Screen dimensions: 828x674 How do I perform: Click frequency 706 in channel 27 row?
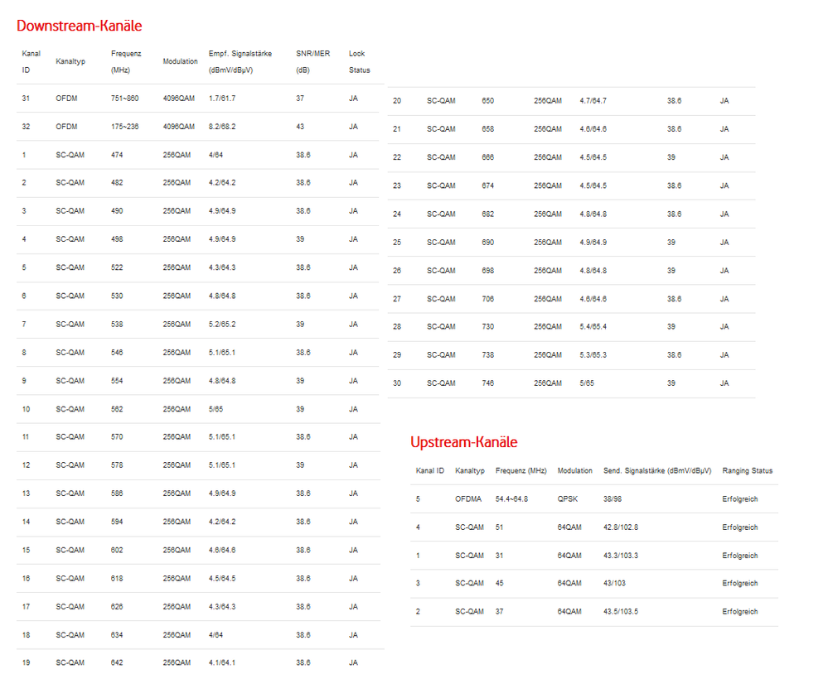point(488,299)
